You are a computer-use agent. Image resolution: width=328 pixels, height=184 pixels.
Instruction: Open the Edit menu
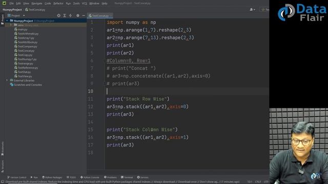[x=18, y=4]
